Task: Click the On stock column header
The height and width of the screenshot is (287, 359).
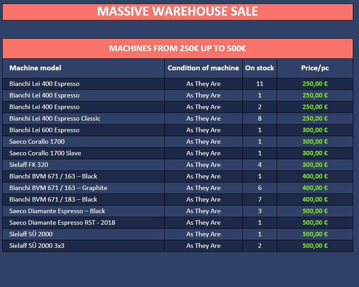Action: pos(260,68)
